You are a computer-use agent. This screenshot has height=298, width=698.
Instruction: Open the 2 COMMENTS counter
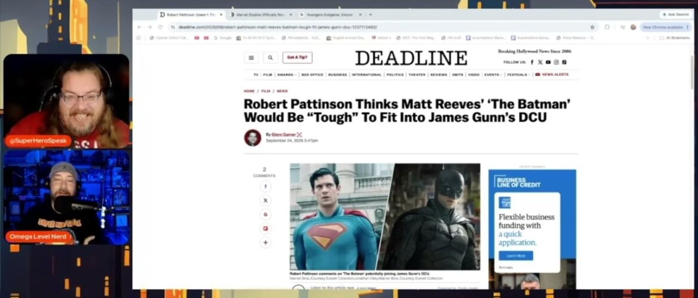point(264,172)
